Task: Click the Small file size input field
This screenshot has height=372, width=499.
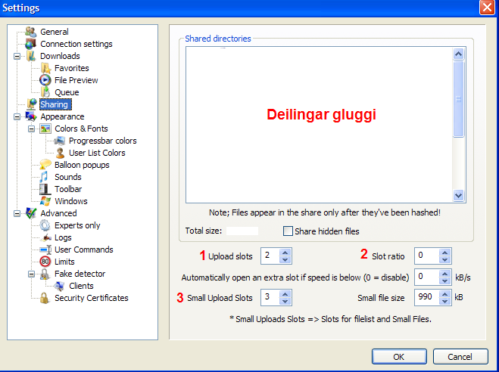Action: 426,298
